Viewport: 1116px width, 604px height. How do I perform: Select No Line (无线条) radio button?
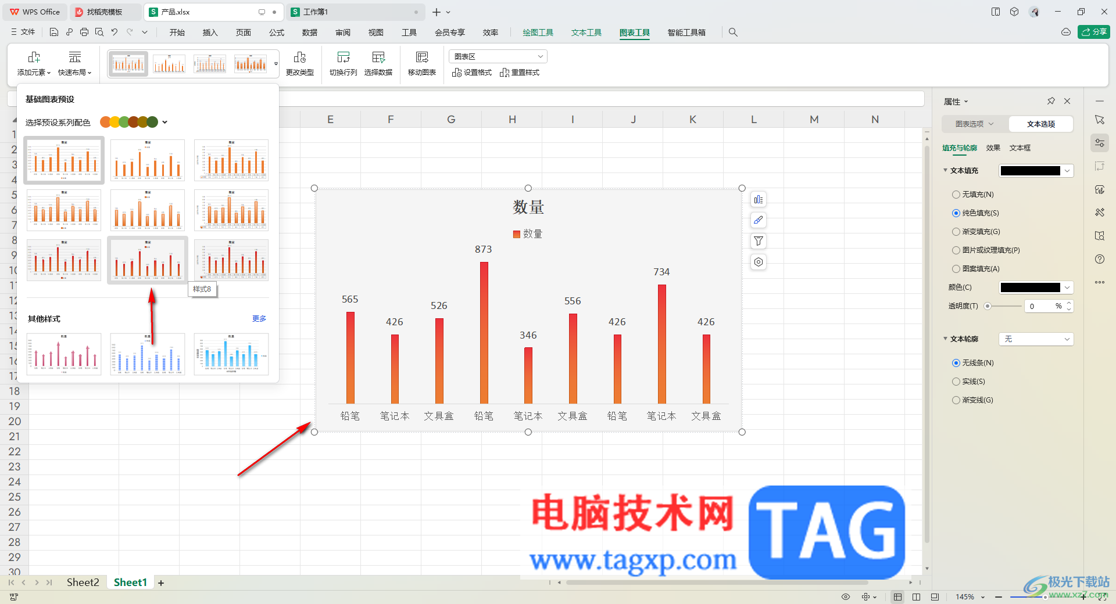(956, 363)
